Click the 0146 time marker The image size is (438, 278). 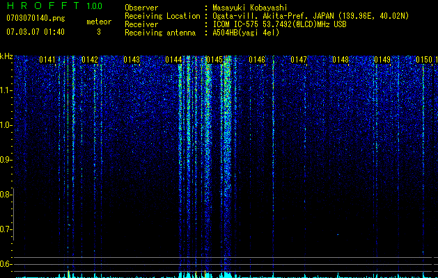point(257,60)
